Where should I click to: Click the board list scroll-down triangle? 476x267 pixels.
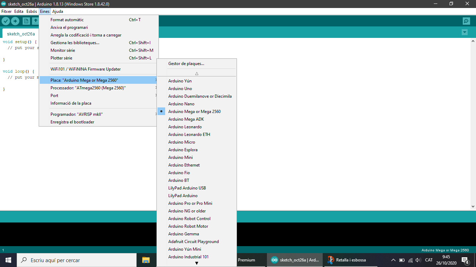[197, 263]
